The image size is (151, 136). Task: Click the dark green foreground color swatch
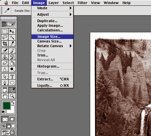[x=7, y=106]
